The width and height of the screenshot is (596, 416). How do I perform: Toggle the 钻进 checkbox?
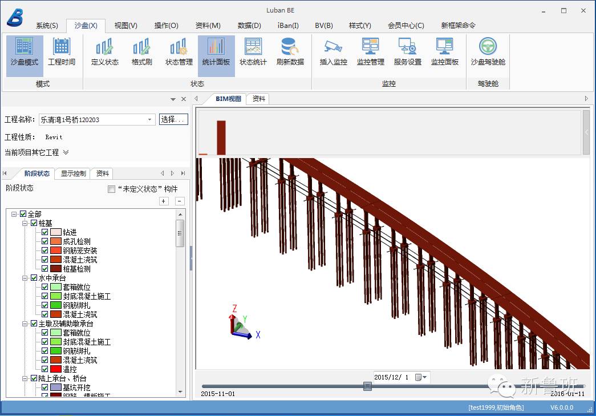pos(44,232)
